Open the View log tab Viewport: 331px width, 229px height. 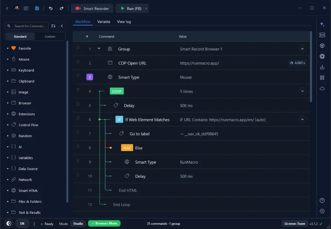tap(124, 22)
